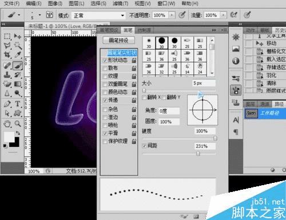The width and height of the screenshot is (286, 220).
Task: Toggle the Shape Dynamics checkbox
Action: (105, 61)
